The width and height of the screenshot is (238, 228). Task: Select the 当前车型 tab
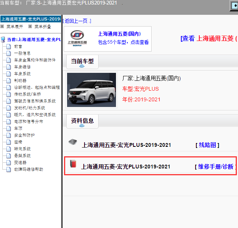(82, 62)
